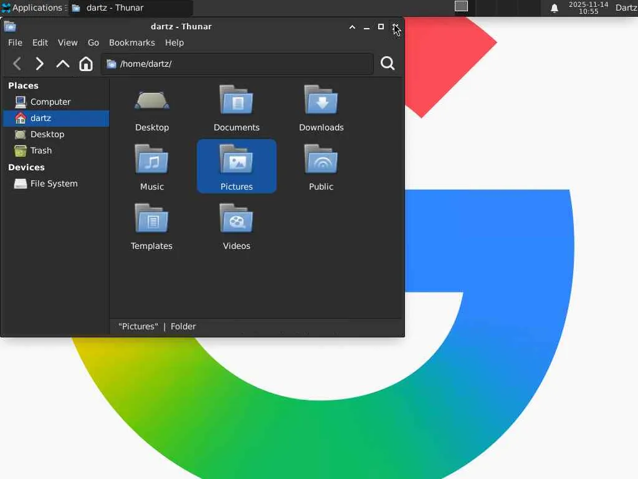Open search with the magnifier icon
Image resolution: width=638 pixels, height=479 pixels.
pyautogui.click(x=388, y=64)
